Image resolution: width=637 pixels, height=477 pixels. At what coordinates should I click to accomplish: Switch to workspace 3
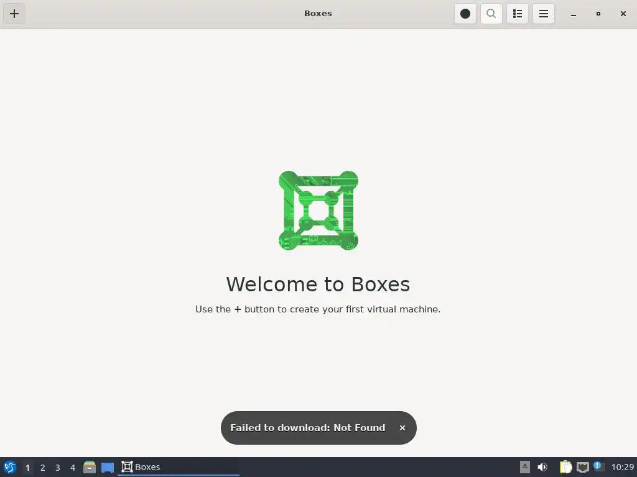pyautogui.click(x=58, y=468)
